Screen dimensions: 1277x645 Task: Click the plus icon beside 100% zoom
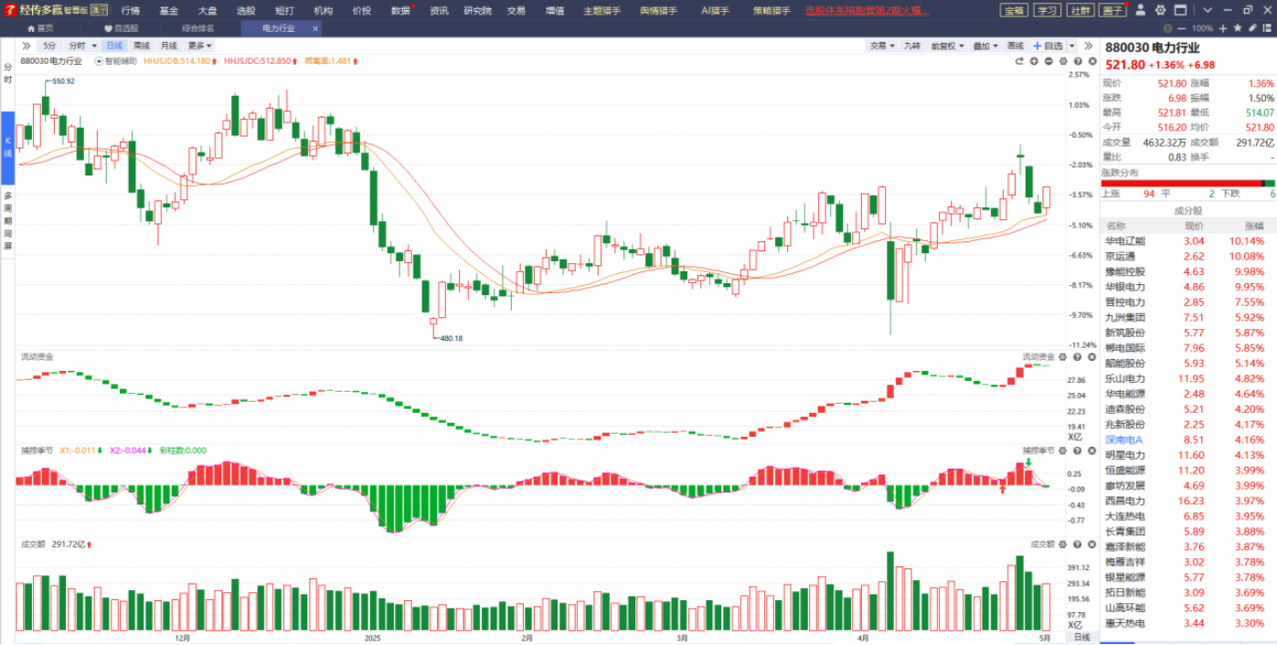(x=1222, y=28)
